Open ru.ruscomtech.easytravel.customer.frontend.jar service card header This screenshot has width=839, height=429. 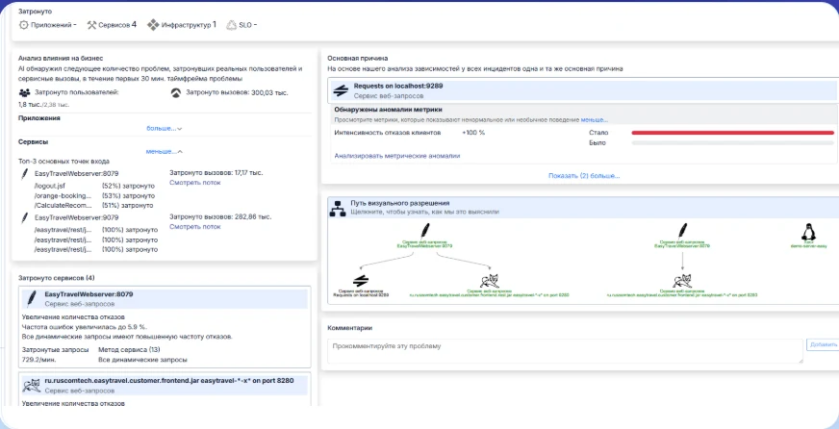165,385
